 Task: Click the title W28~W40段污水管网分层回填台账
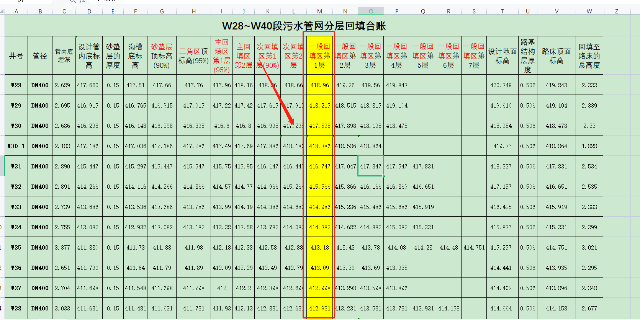coord(304,26)
